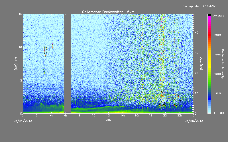228x142 pixels.
Task: Click the "30" kft tick label
Action: point(196,53)
